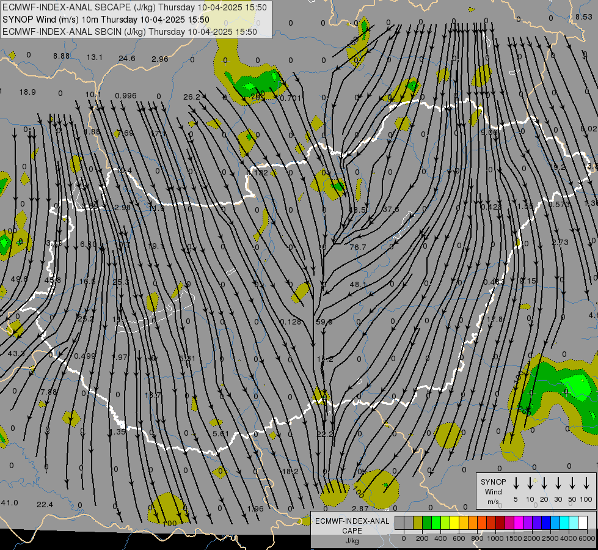The image size is (598, 550).
Task: Click the map value 26.2
Action: (192, 97)
